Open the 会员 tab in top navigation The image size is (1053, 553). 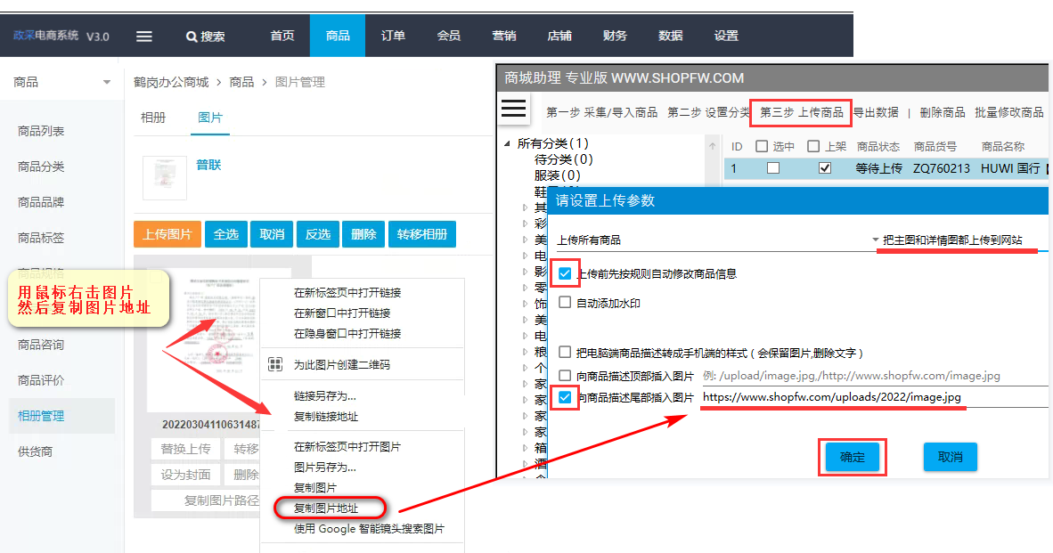449,36
